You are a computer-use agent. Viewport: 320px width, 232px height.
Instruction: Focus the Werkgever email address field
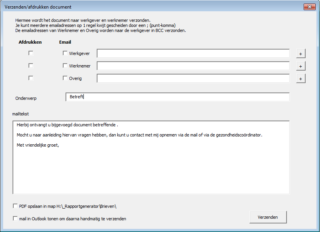coord(193,53)
